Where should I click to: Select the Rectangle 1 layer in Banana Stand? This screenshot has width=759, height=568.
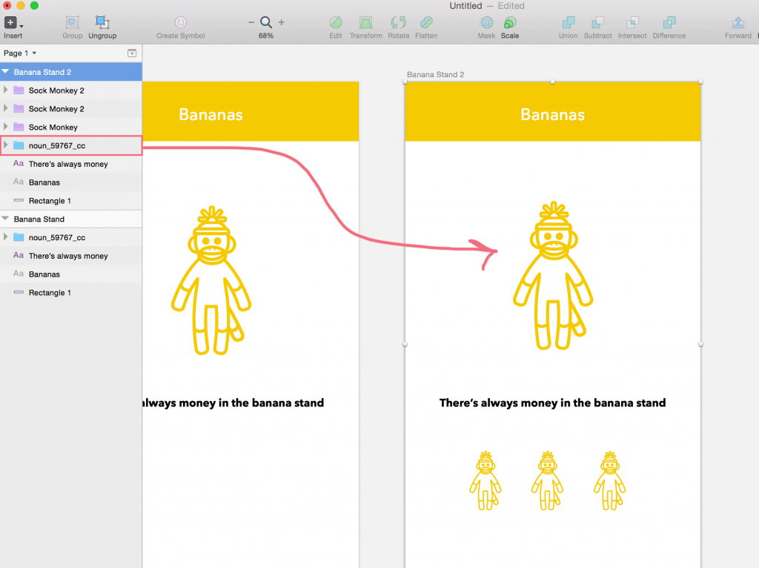pyautogui.click(x=50, y=293)
